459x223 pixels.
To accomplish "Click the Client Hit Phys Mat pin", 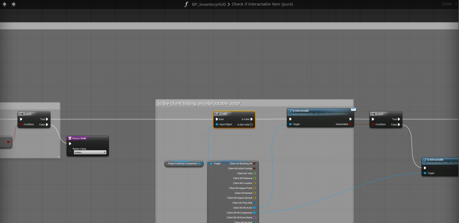I will tap(255, 203).
